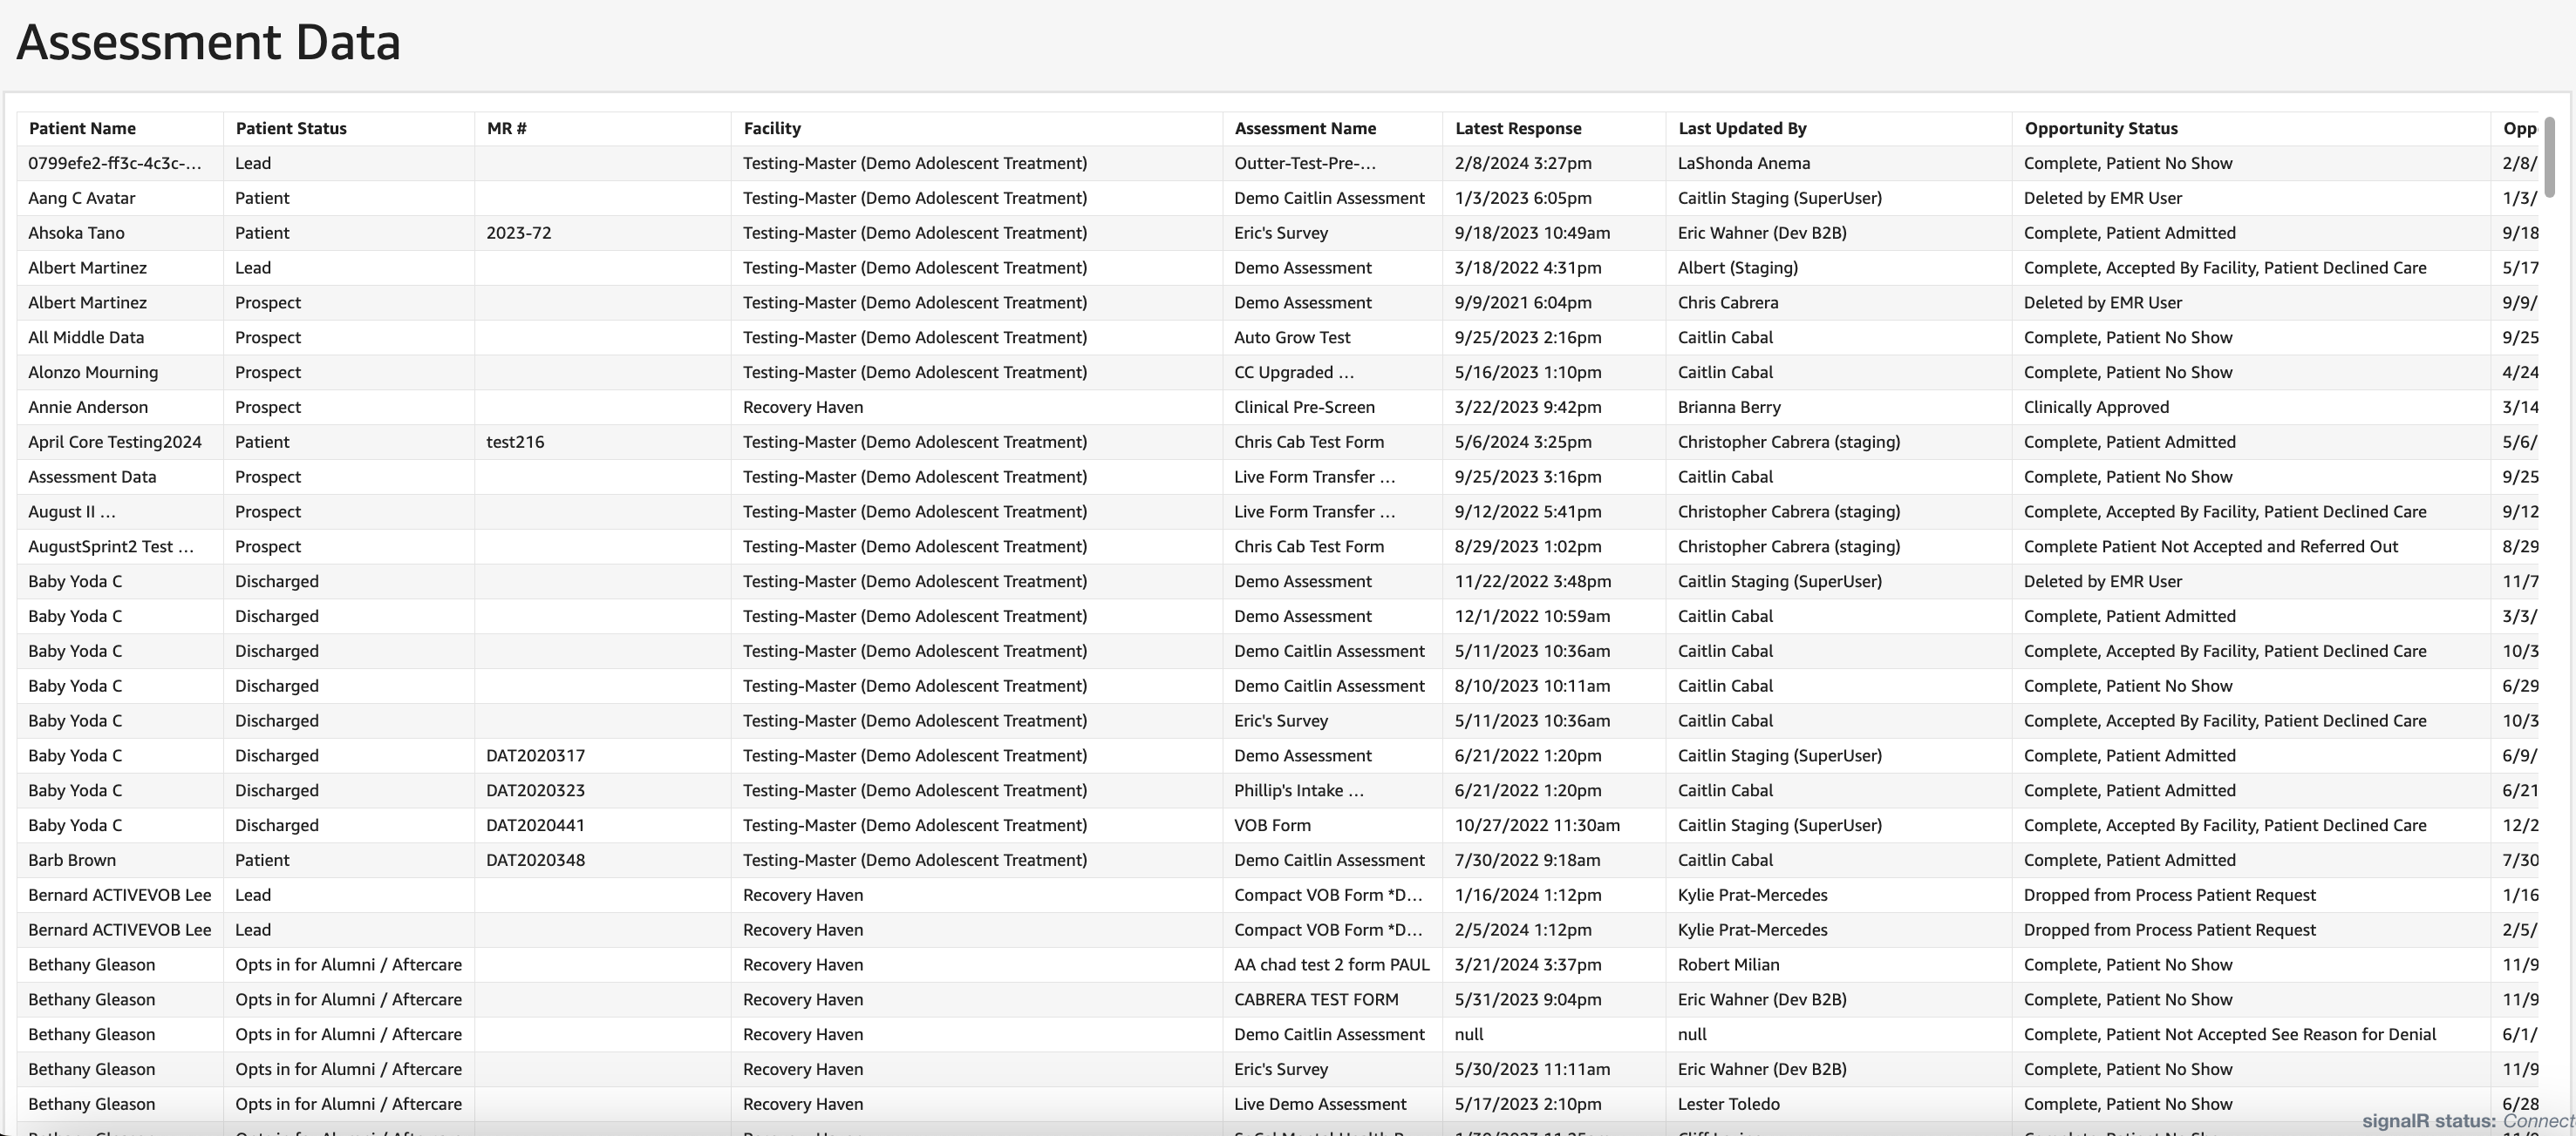Select the Opportunity Status column header

point(2100,128)
